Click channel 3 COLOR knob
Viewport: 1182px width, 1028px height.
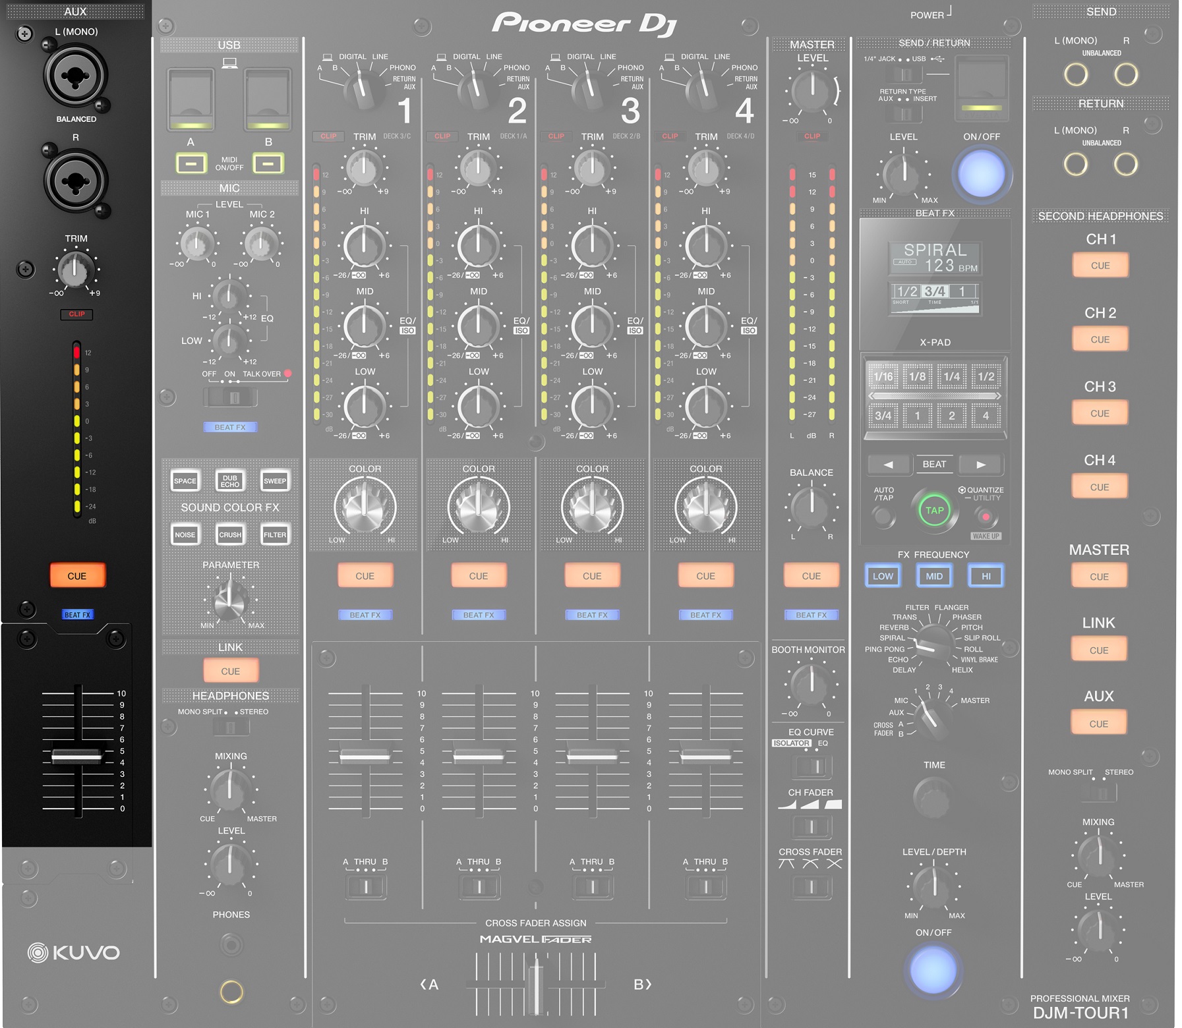pyautogui.click(x=592, y=507)
